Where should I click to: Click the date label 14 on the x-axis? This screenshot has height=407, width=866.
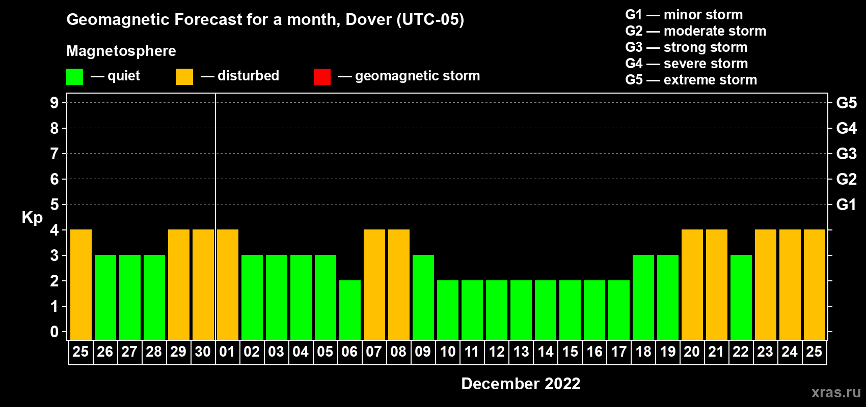pyautogui.click(x=546, y=352)
